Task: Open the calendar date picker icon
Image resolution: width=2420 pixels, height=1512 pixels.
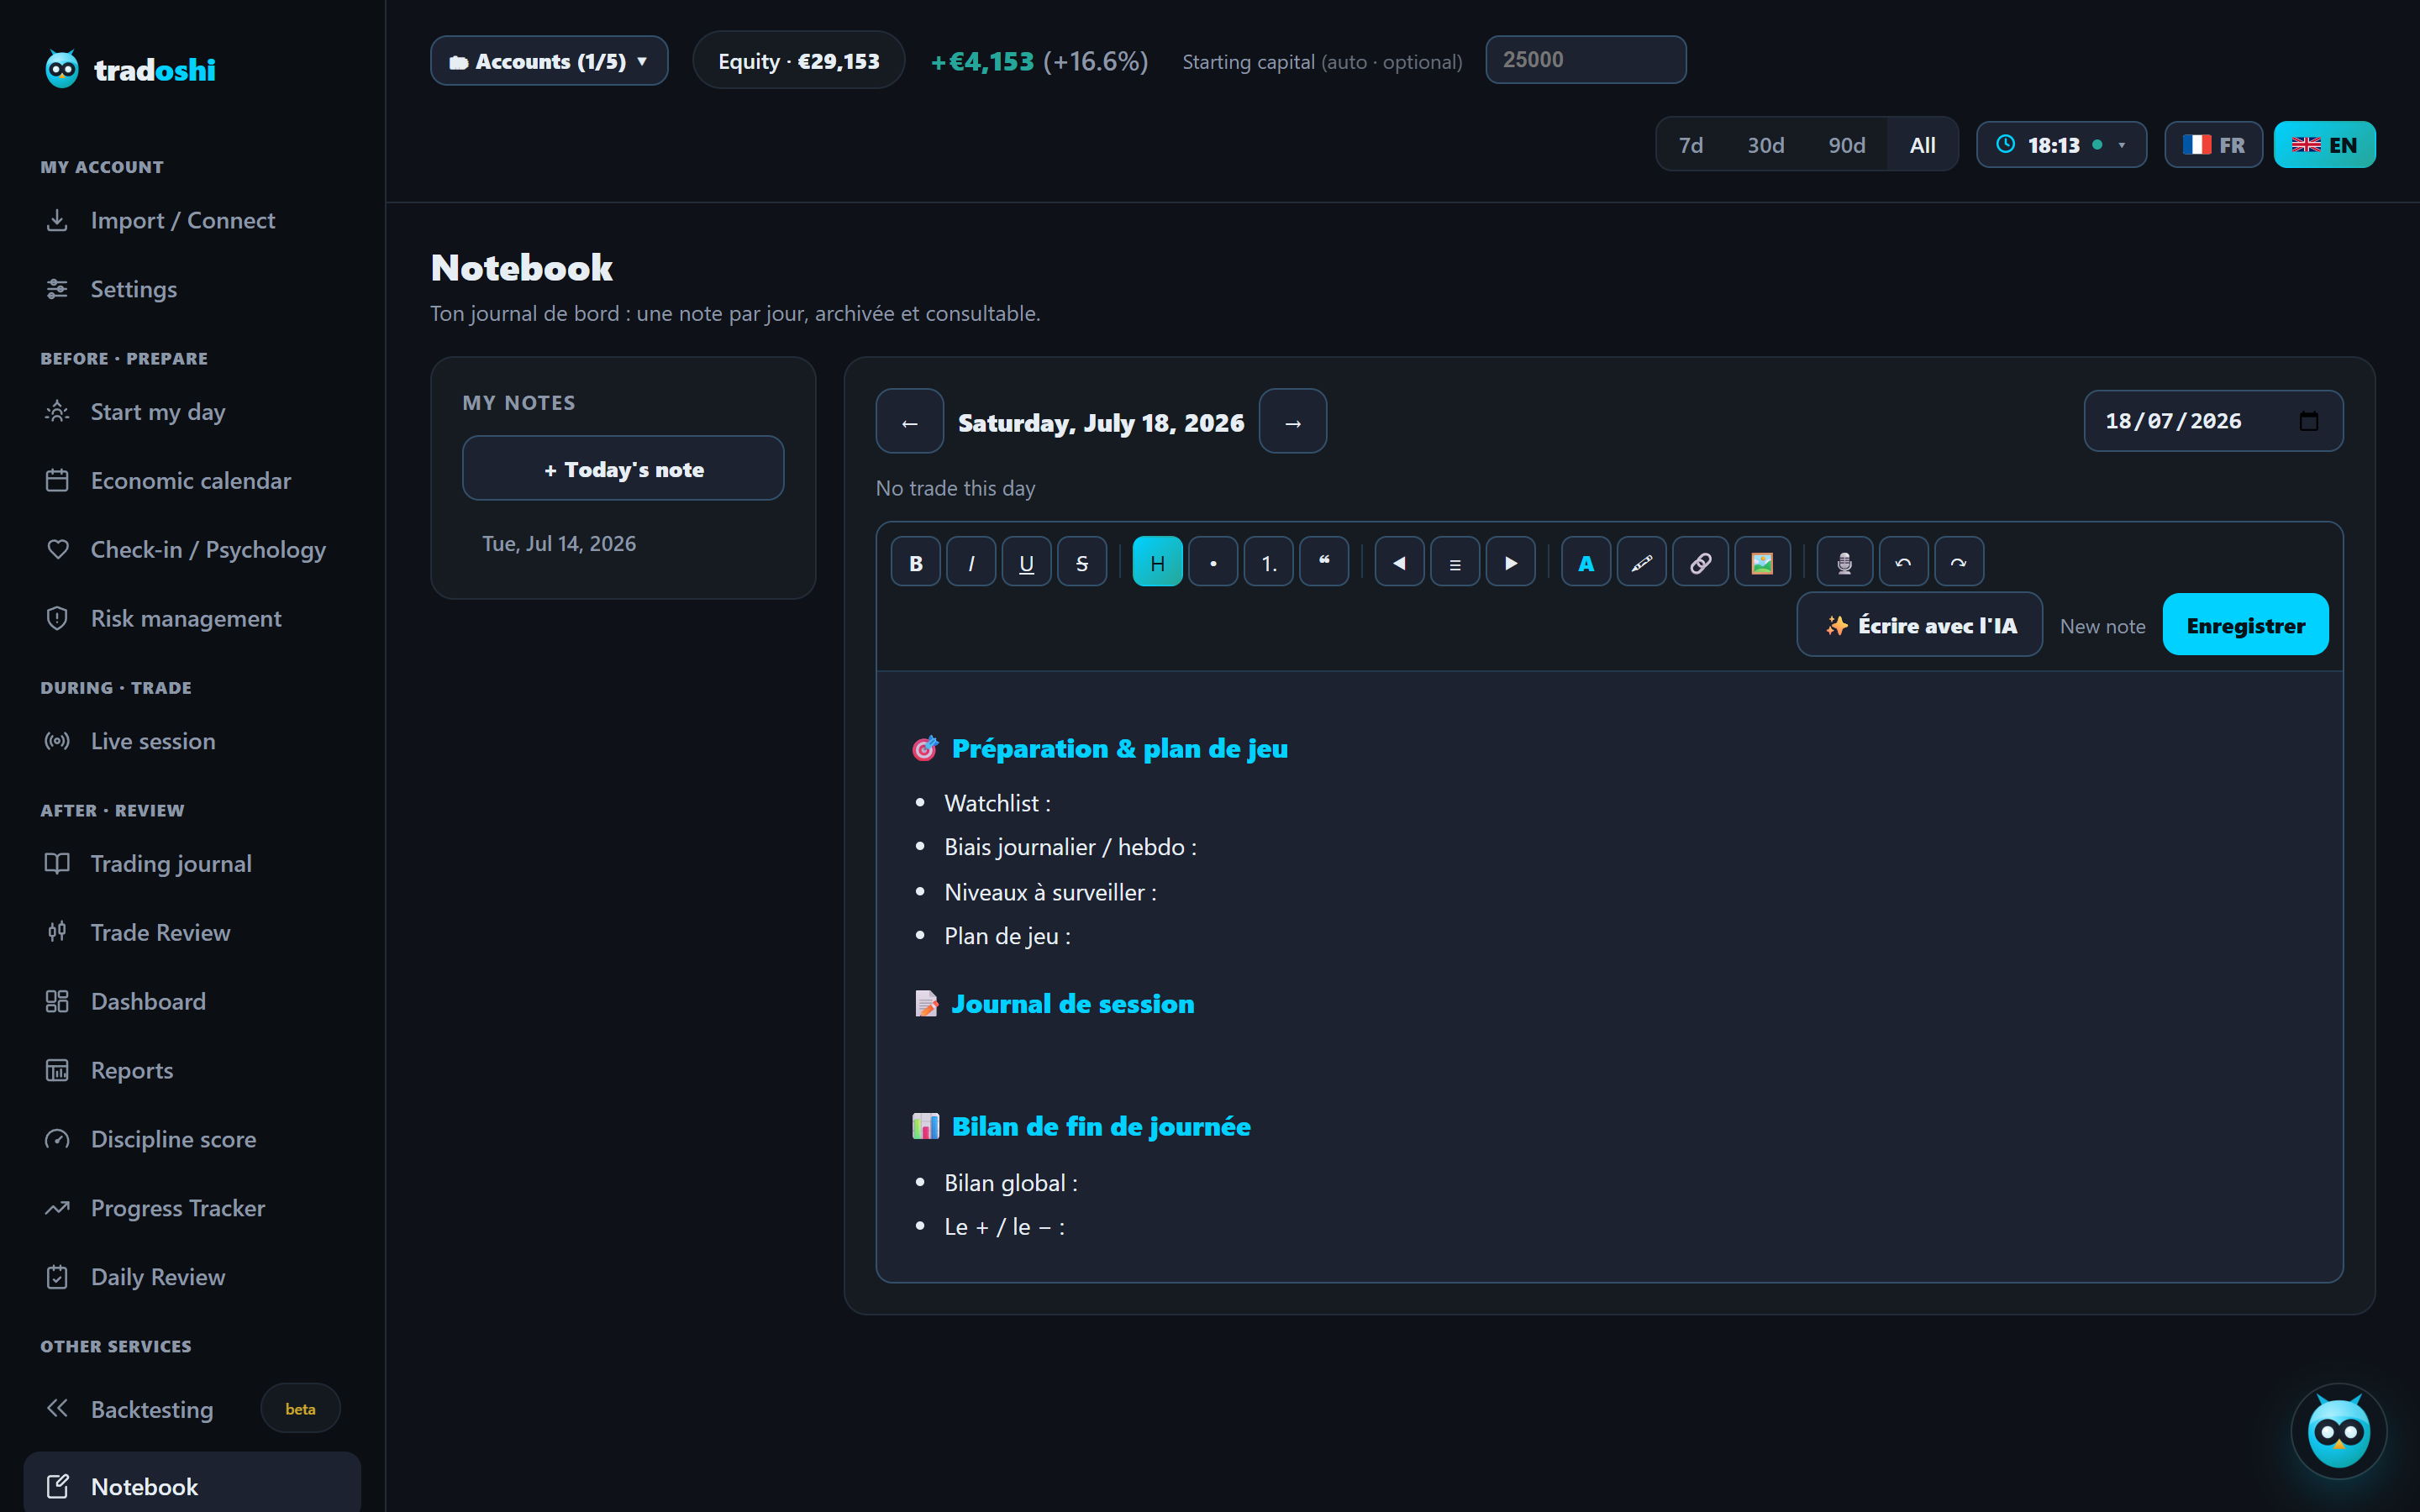Action: [x=2309, y=421]
